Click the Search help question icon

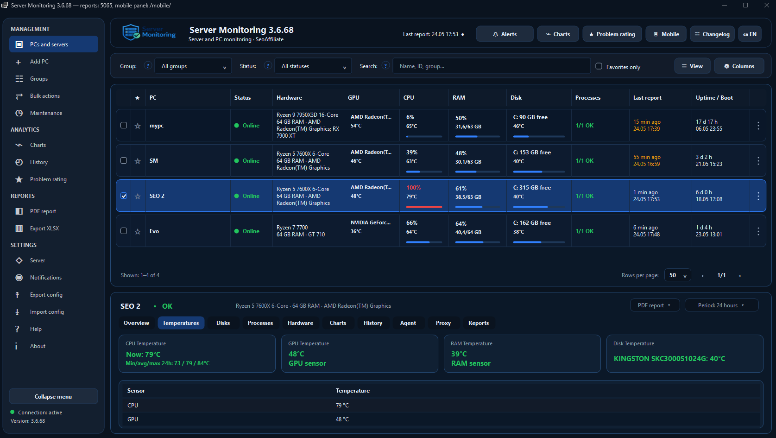click(x=385, y=66)
